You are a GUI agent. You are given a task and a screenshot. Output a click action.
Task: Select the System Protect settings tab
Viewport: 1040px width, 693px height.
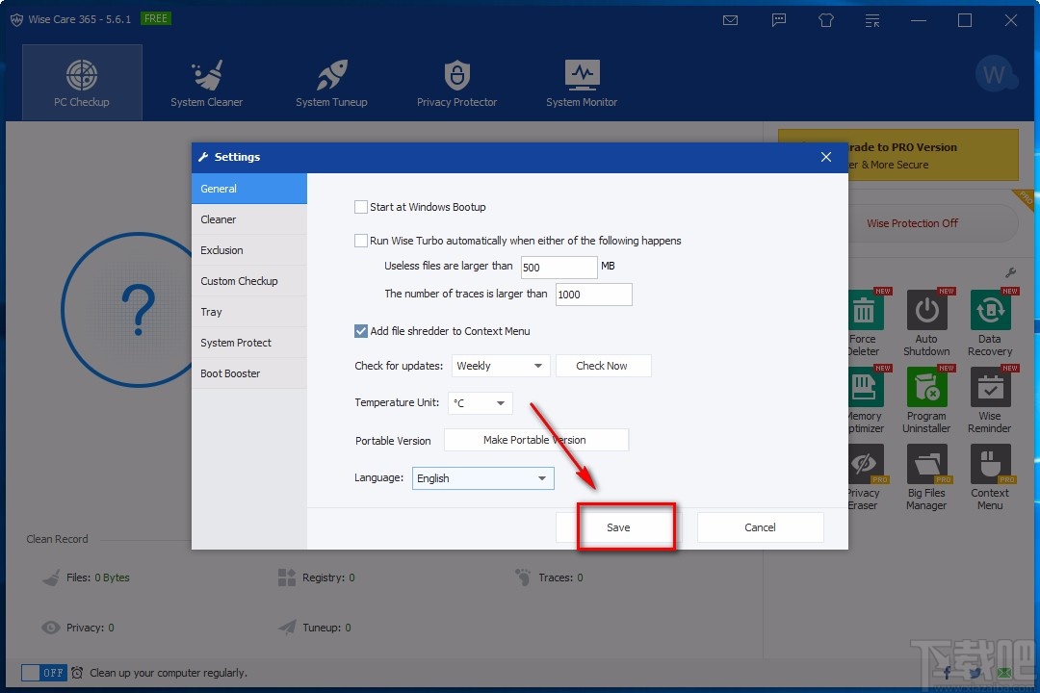click(248, 343)
